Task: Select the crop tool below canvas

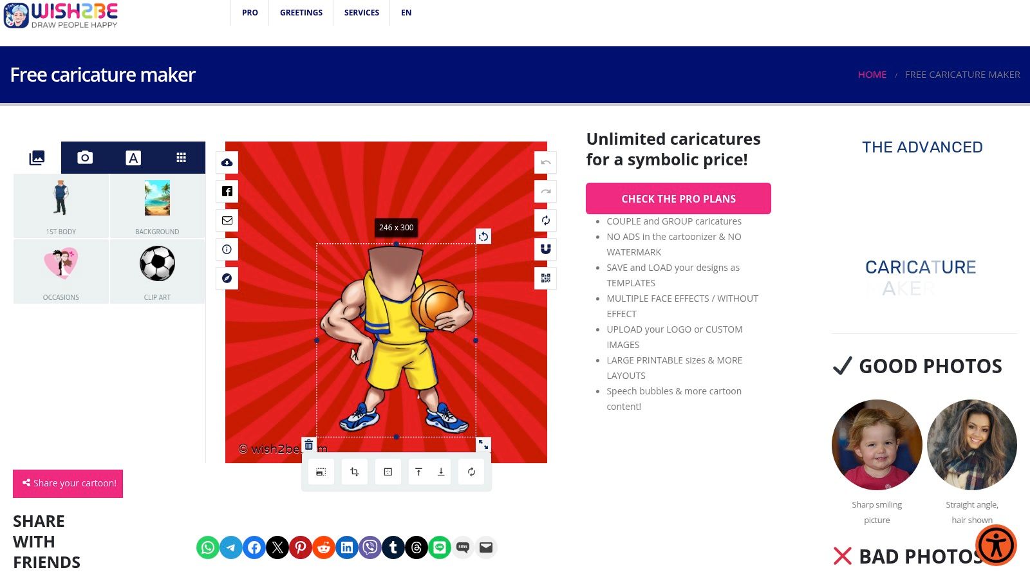Action: click(x=354, y=472)
